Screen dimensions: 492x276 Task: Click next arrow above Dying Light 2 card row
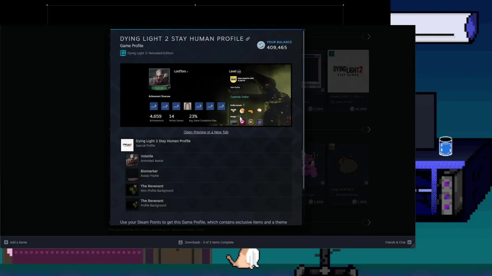(369, 37)
